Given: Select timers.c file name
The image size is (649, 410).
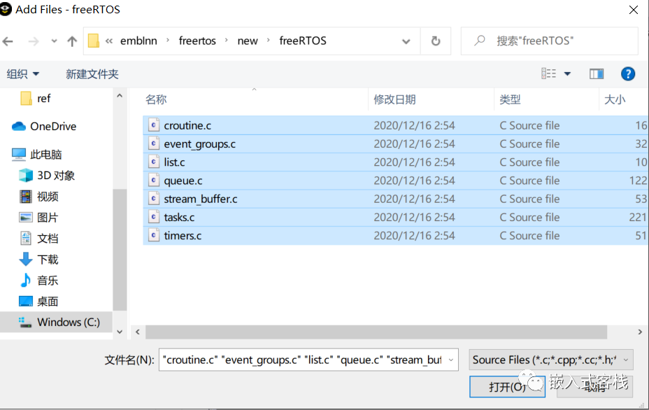Looking at the screenshot, I should click(183, 236).
